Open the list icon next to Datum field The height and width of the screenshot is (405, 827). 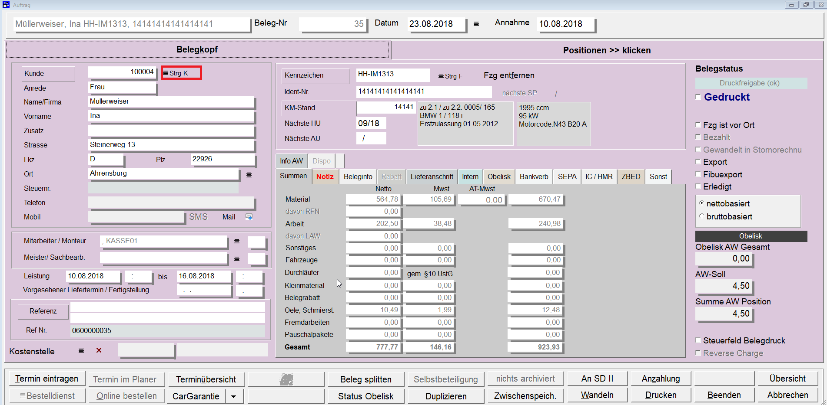(x=476, y=23)
